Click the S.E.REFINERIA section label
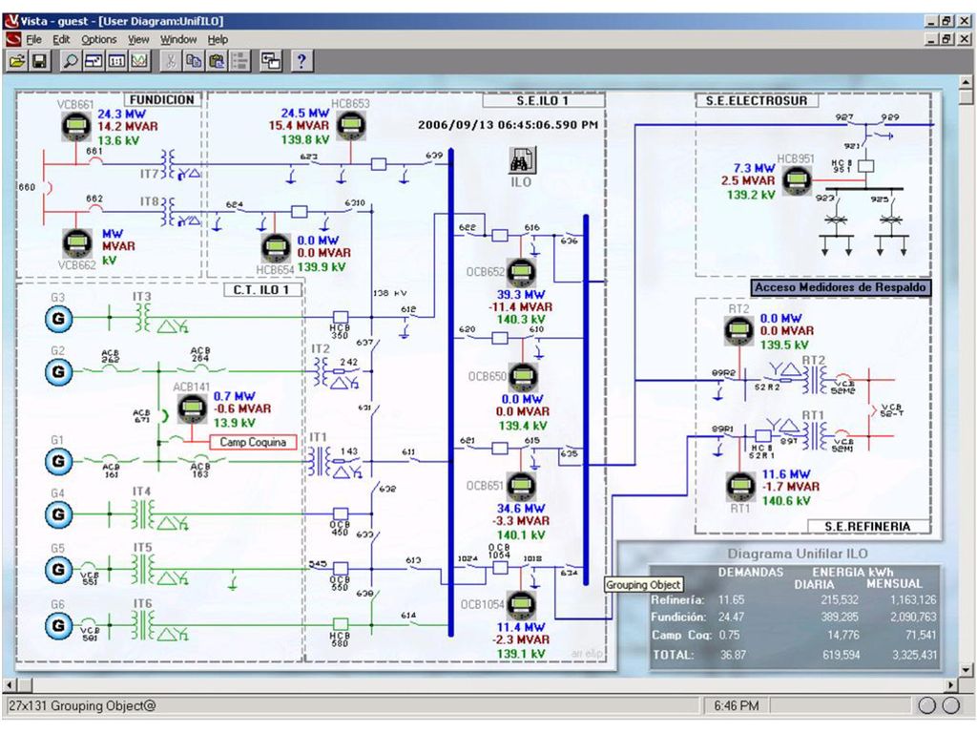The width and height of the screenshot is (977, 733). (868, 527)
